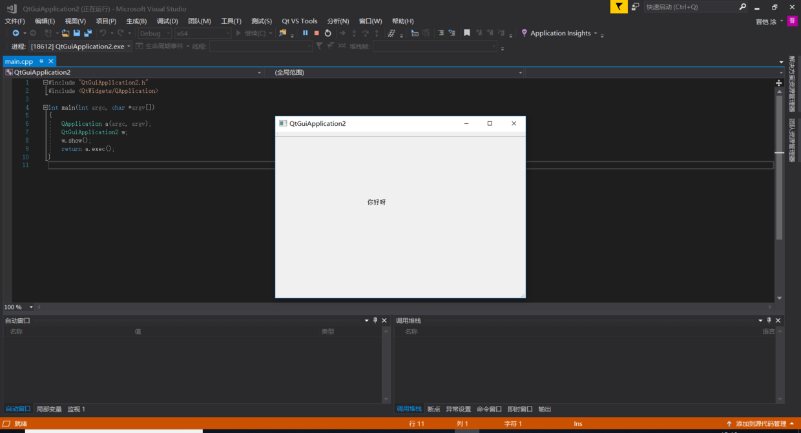Click the Visual Studio logo icon
The width and height of the screenshot is (801, 433).
[x=11, y=8]
